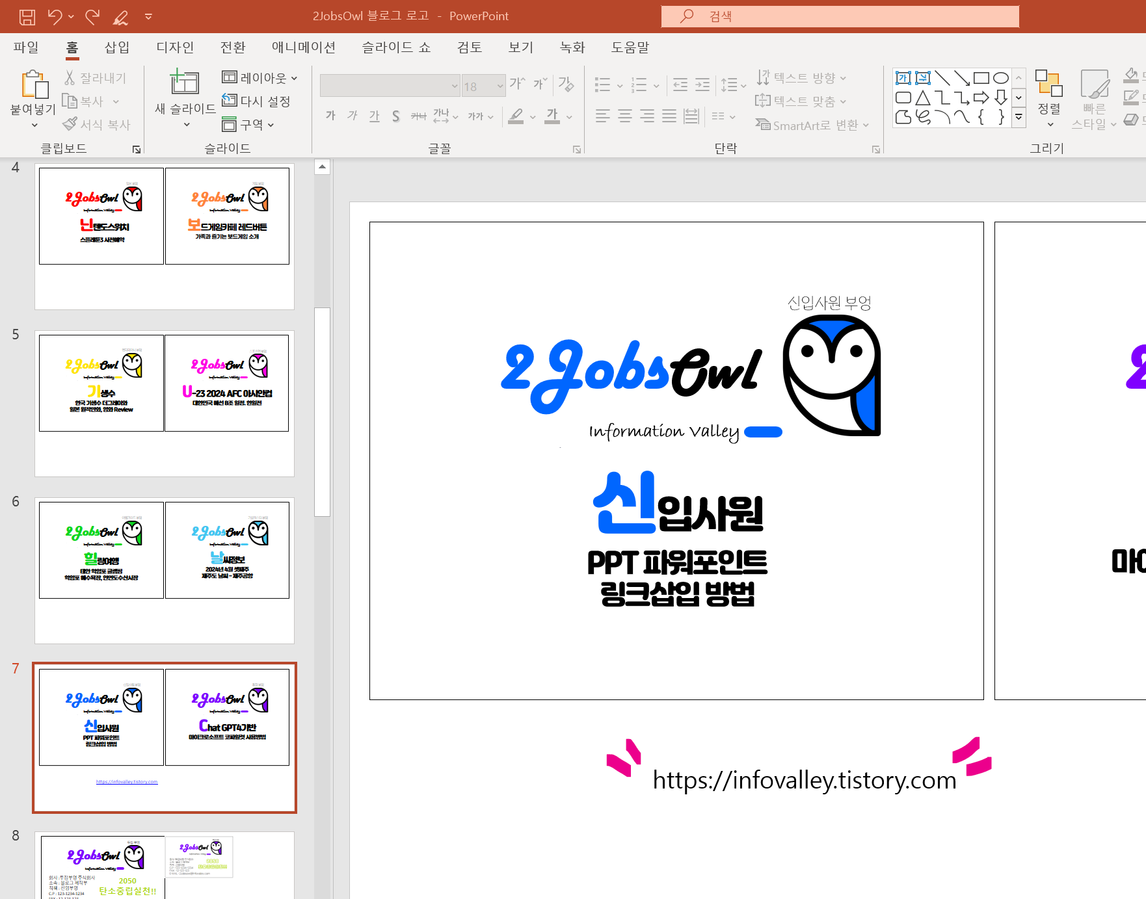Image resolution: width=1146 pixels, height=899 pixels.
Task: Open the 구역 section dropdown
Action: tap(248, 124)
